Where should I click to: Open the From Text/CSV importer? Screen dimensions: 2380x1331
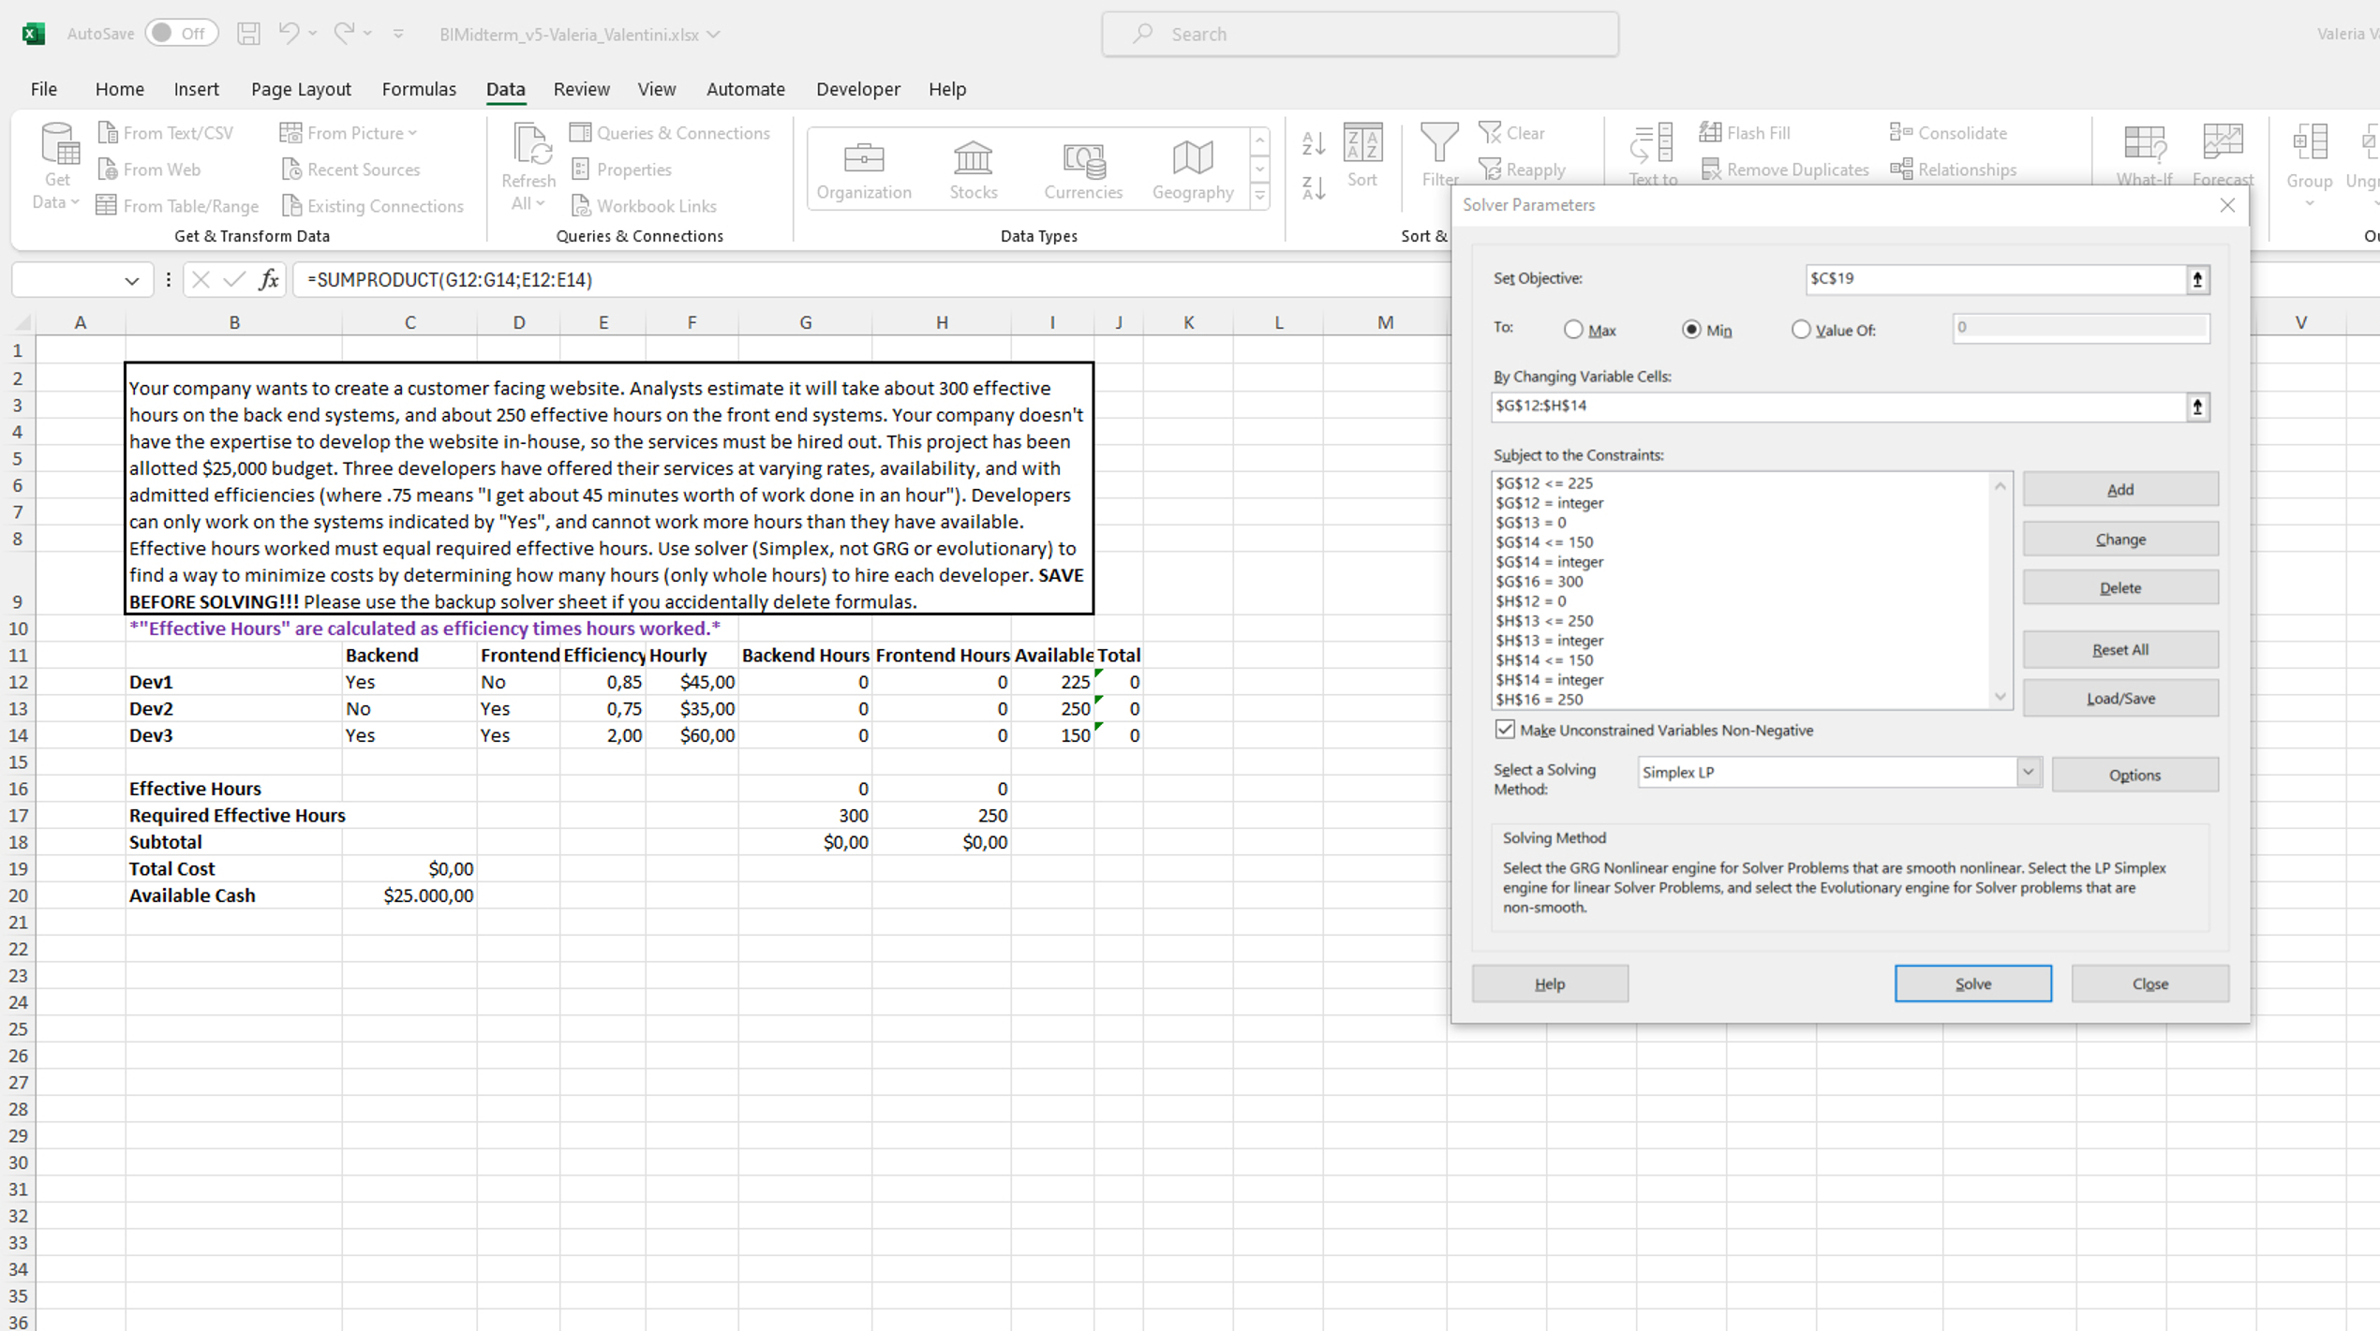[106, 132]
